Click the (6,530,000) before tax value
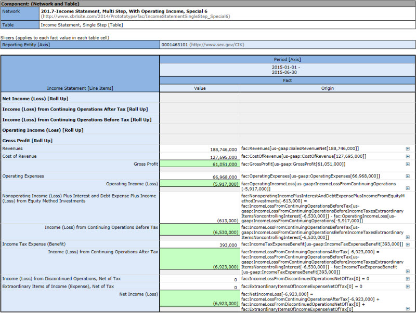The width and height of the screenshot is (416, 313). [226, 233]
